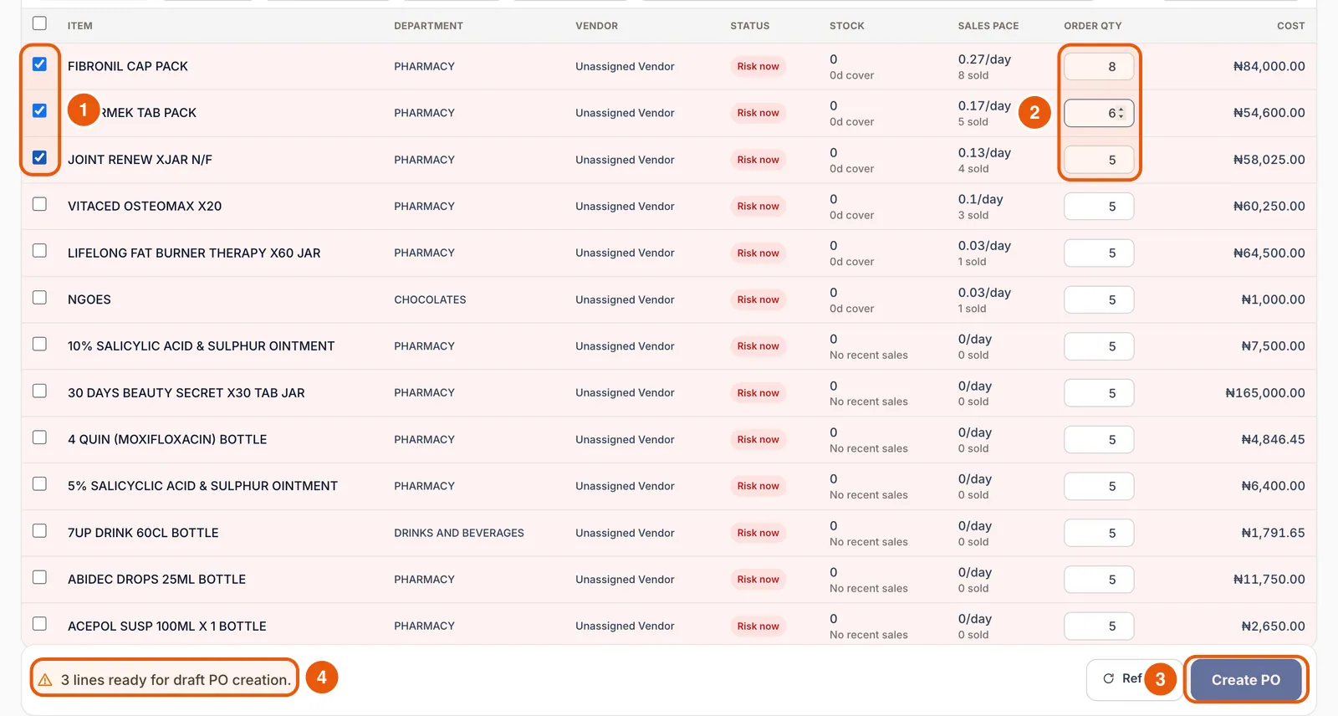Click the VENDOR column header
Screen dimensions: 1338x716
coord(596,26)
